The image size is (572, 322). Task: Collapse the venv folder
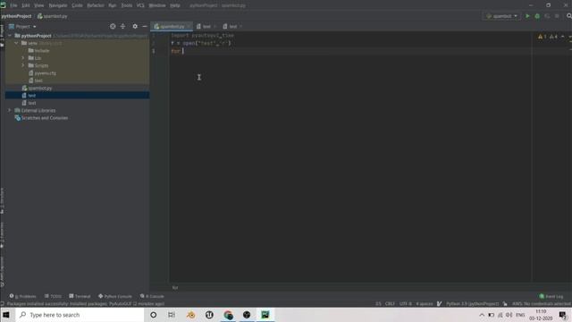[x=16, y=43]
